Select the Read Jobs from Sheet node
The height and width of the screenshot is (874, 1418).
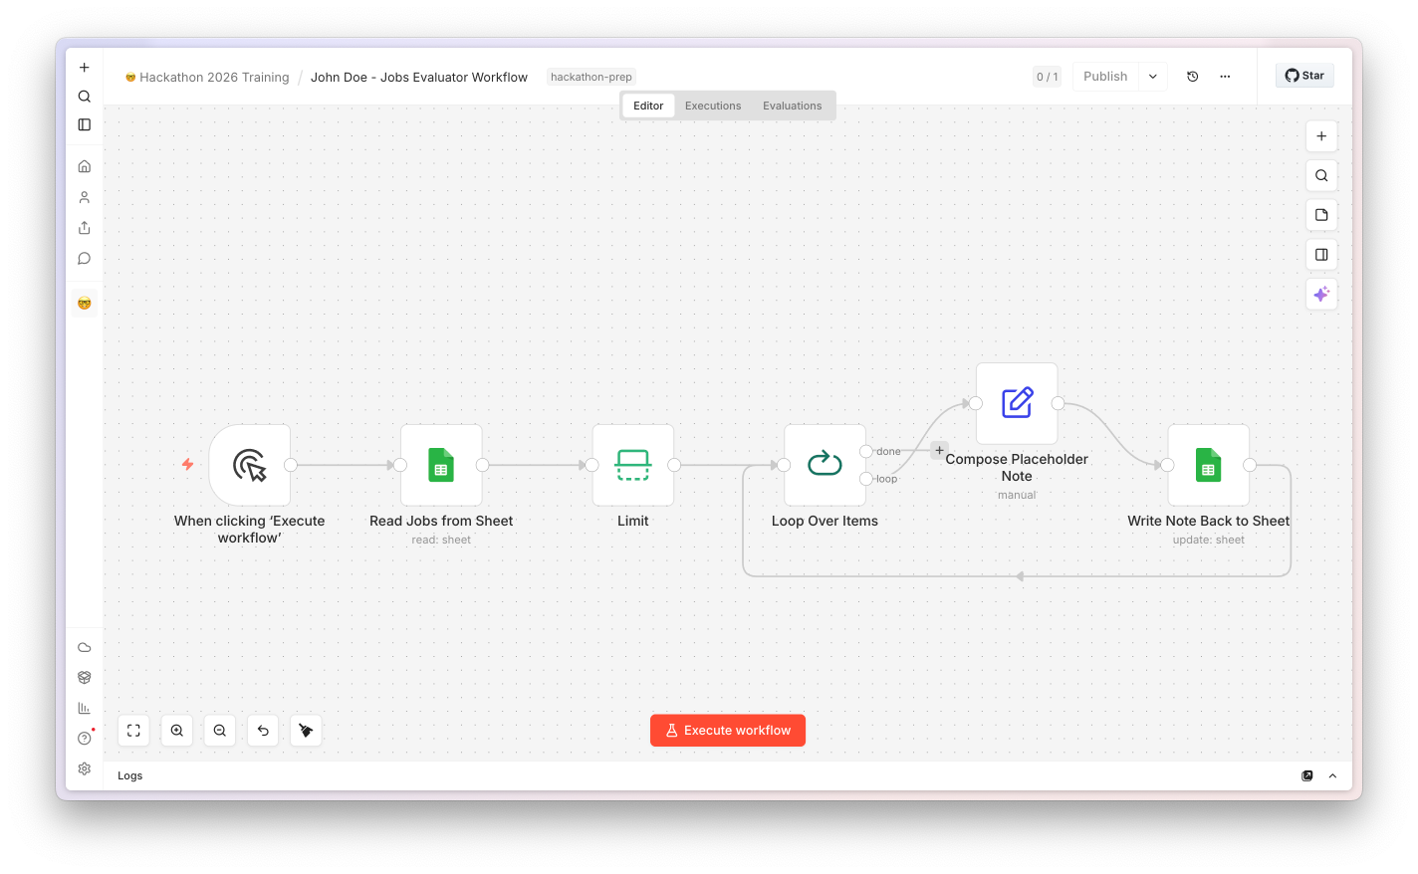(441, 465)
